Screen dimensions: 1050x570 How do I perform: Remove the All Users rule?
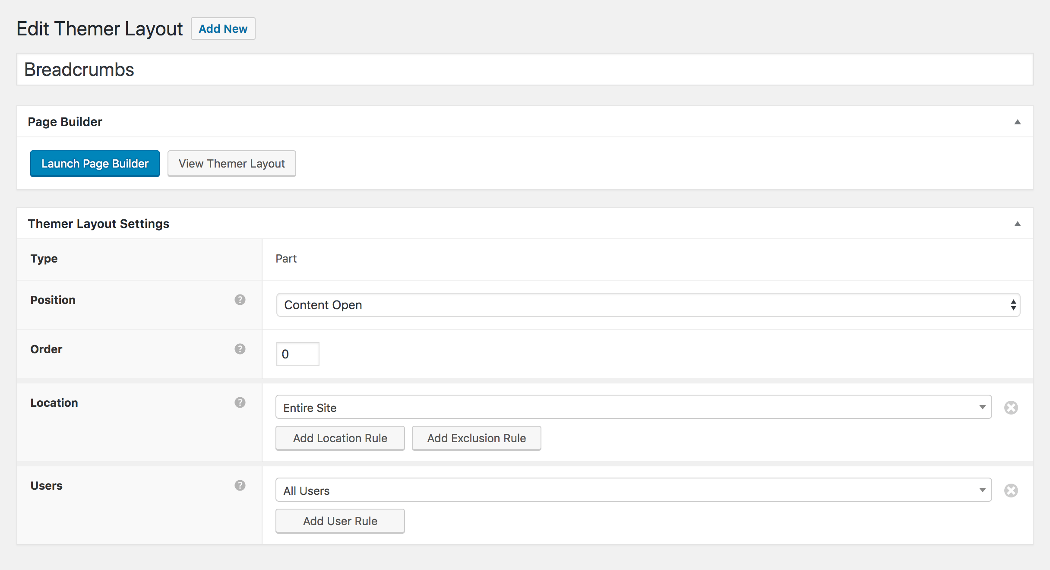coord(1011,491)
